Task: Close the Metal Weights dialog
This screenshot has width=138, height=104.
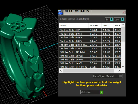Action: click(124, 12)
